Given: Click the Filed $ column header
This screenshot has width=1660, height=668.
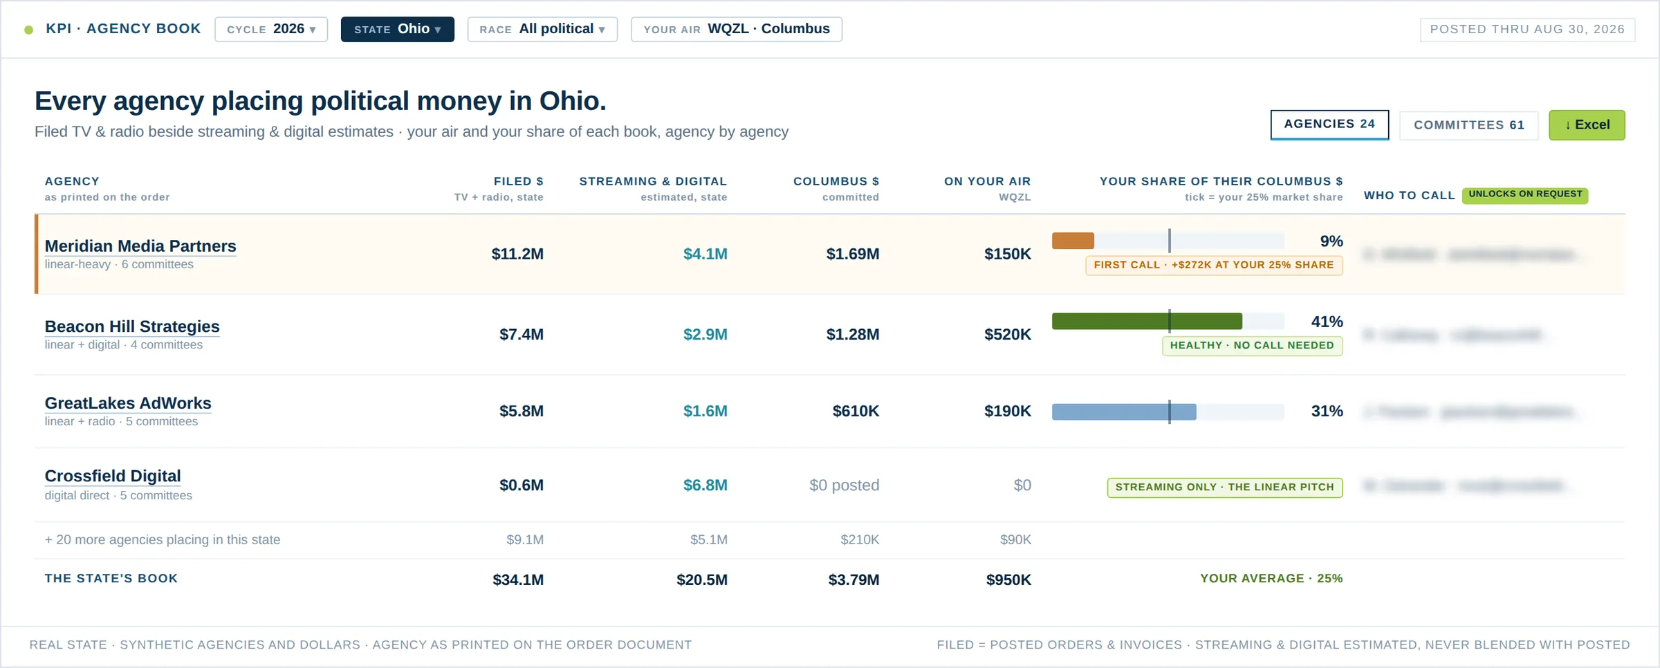Looking at the screenshot, I should click(518, 181).
